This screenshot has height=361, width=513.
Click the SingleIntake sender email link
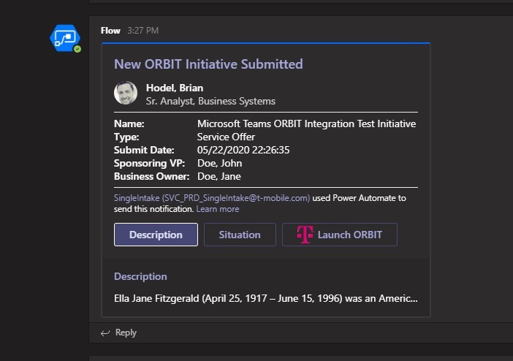(212, 197)
